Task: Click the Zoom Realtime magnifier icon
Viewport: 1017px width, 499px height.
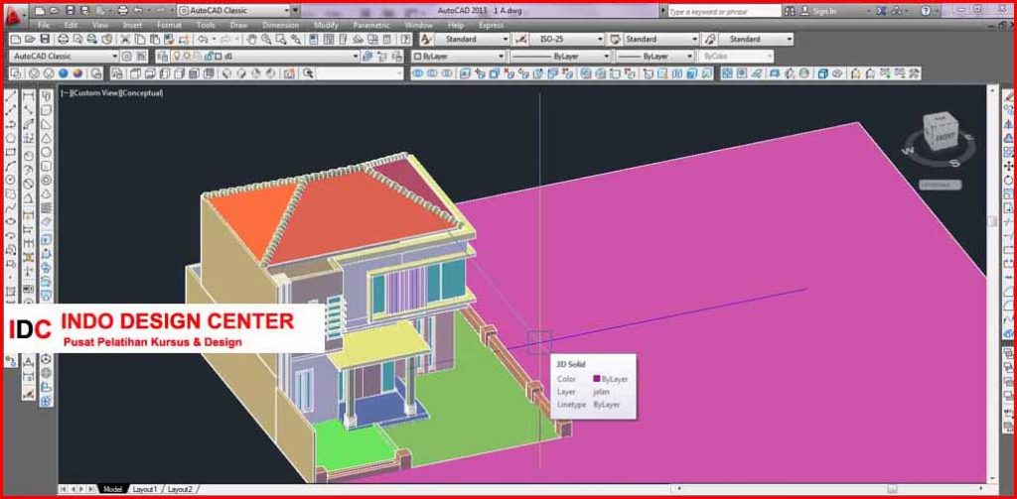Action: click(x=266, y=40)
